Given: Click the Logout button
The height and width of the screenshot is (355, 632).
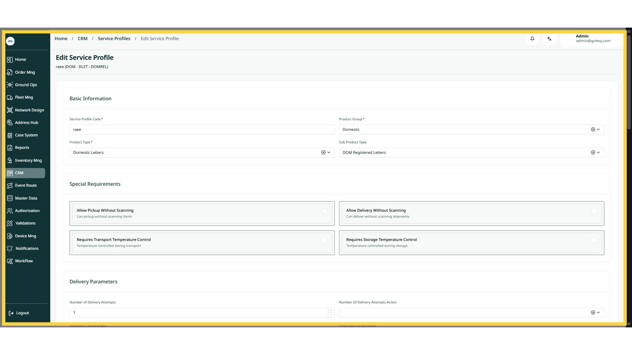Looking at the screenshot, I should point(19,313).
